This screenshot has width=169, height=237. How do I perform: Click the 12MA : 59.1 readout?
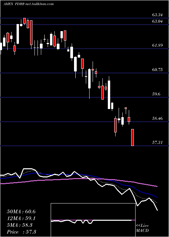point(21,218)
